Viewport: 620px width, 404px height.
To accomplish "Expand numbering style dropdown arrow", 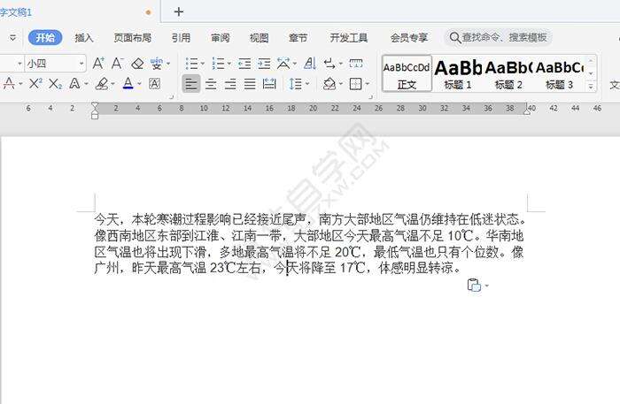I will click(x=229, y=64).
